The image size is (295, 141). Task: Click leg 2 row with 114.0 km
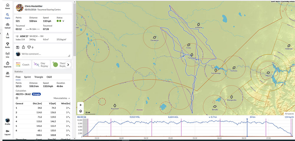click(43, 112)
